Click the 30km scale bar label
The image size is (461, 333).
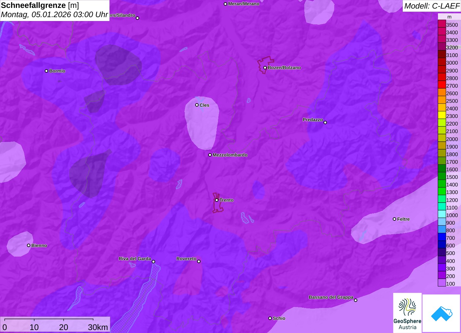point(98,327)
